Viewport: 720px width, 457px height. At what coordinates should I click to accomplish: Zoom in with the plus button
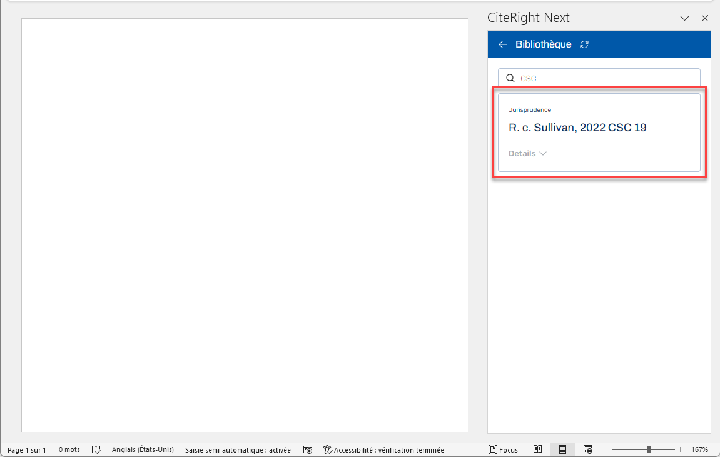[680, 449]
